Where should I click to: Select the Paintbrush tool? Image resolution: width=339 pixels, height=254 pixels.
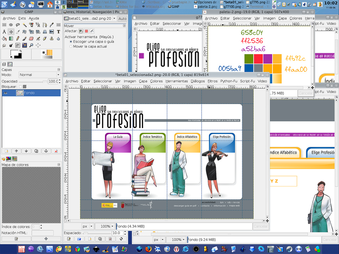click(x=24, y=38)
